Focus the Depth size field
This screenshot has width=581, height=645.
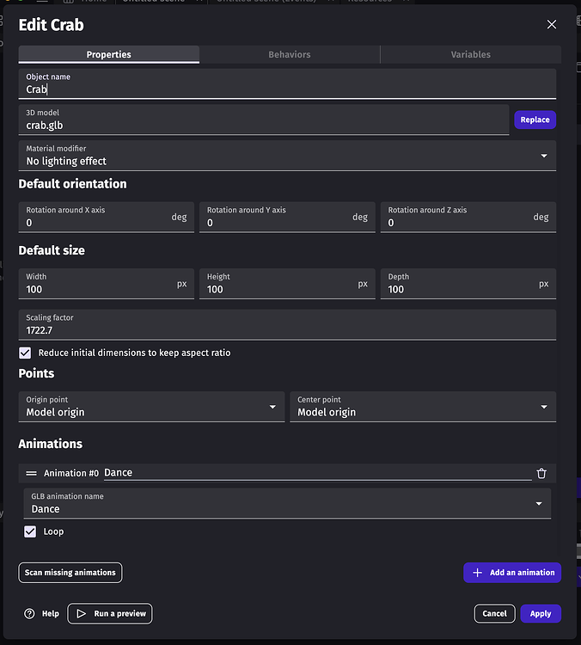pyautogui.click(x=468, y=284)
